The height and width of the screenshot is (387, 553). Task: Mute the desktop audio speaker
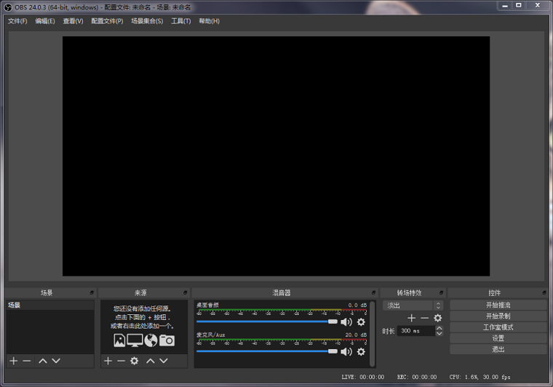click(x=346, y=322)
